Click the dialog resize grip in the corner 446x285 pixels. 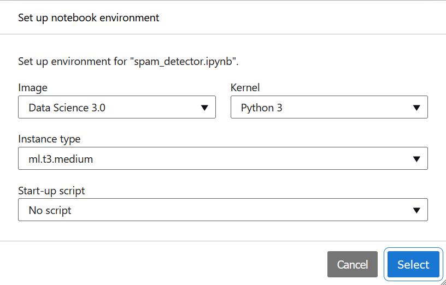click(442, 281)
